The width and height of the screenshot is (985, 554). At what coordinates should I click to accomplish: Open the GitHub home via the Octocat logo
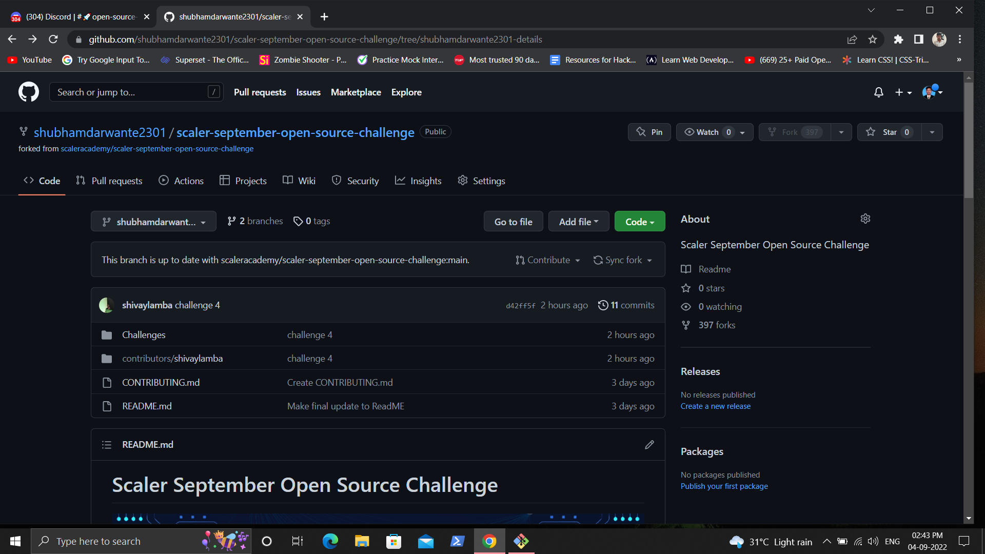(28, 92)
